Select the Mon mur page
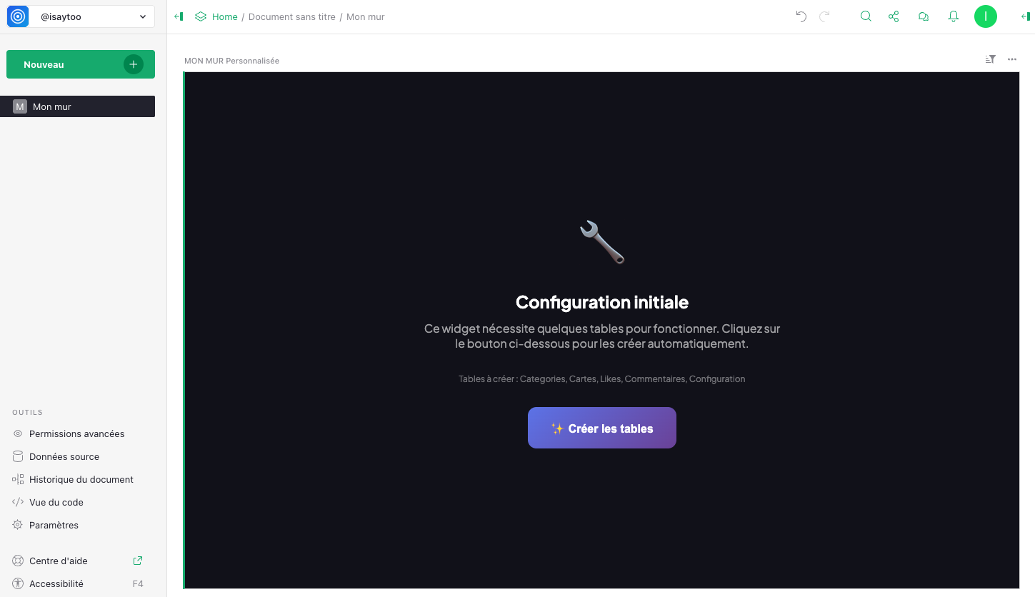Screen dimensions: 1035x597 click(52, 106)
